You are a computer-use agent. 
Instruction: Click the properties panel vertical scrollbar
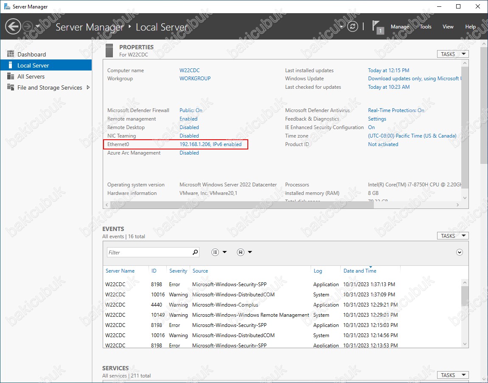point(465,128)
